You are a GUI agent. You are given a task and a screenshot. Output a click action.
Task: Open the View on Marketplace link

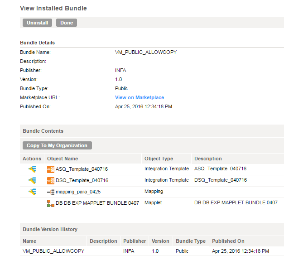click(x=140, y=97)
